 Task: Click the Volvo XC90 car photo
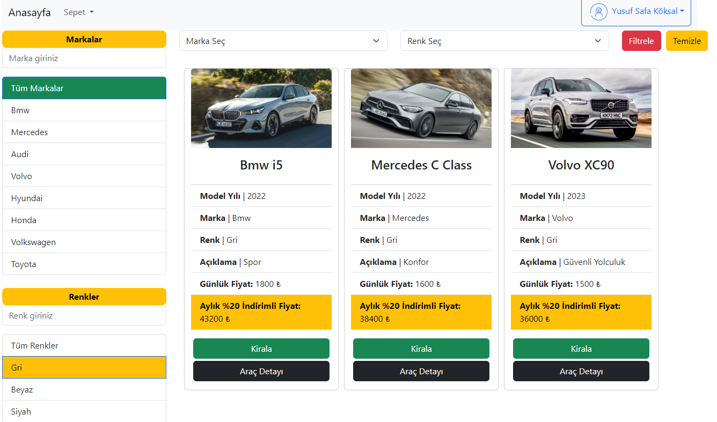click(x=581, y=108)
